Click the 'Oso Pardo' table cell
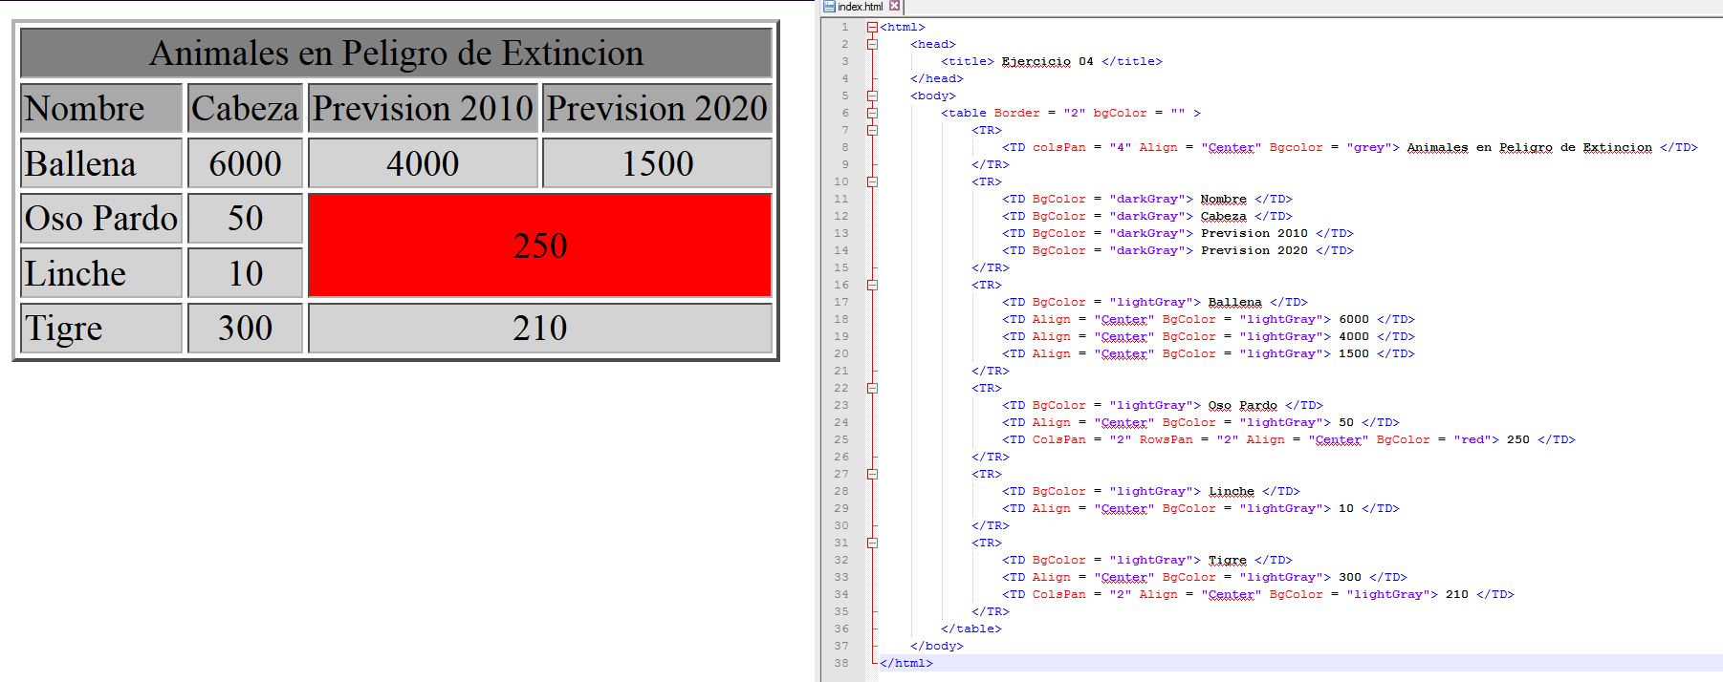The height and width of the screenshot is (682, 1723). pos(100,219)
